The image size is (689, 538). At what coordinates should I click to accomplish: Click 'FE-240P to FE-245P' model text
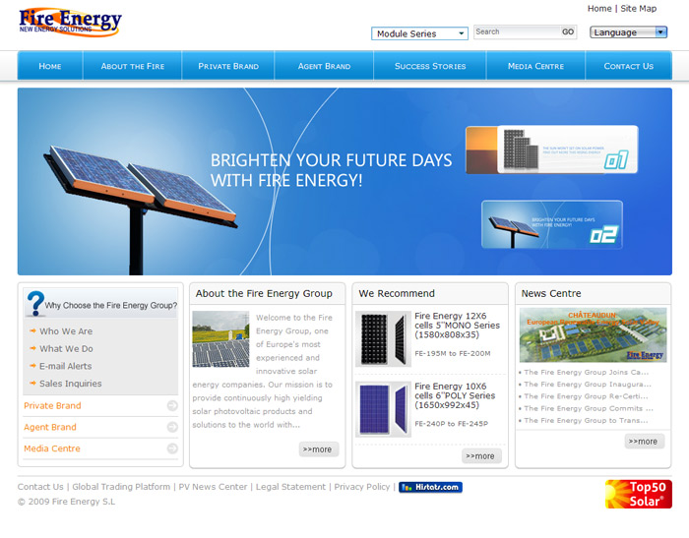(x=451, y=424)
